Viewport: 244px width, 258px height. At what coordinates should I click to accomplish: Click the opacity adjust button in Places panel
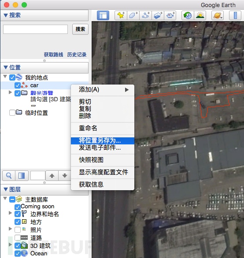22,176
